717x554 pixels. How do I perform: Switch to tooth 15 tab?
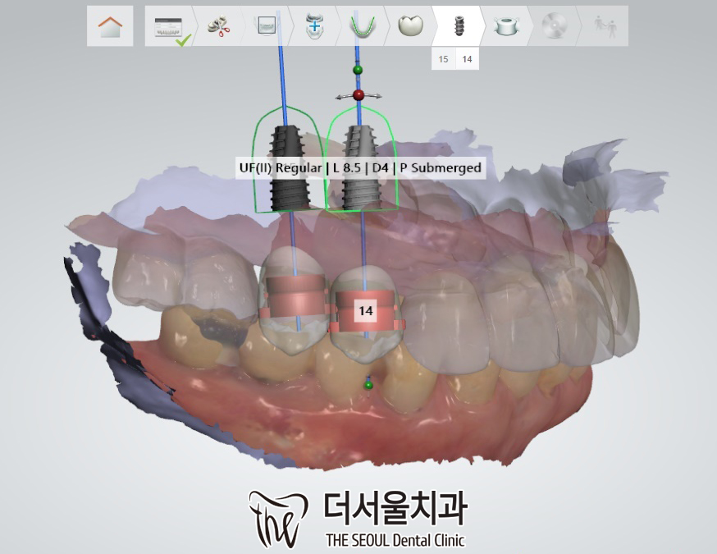(443, 59)
